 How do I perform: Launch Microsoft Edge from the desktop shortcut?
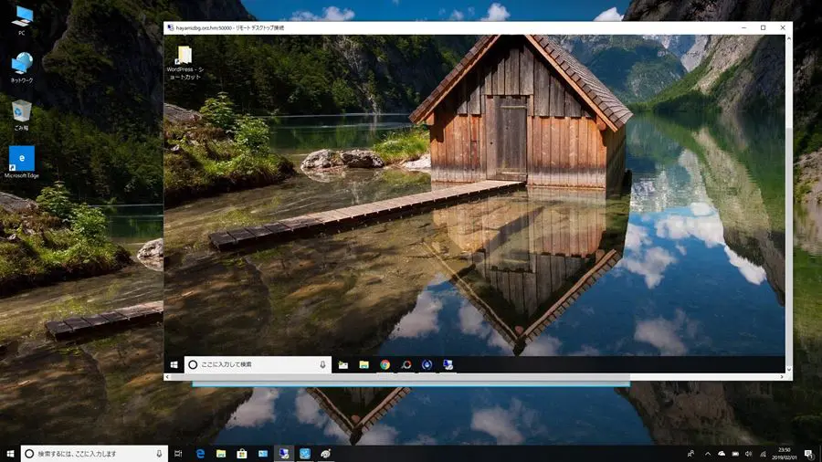(x=21, y=158)
